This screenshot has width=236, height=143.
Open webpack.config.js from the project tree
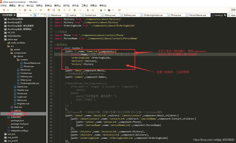coord(19,131)
